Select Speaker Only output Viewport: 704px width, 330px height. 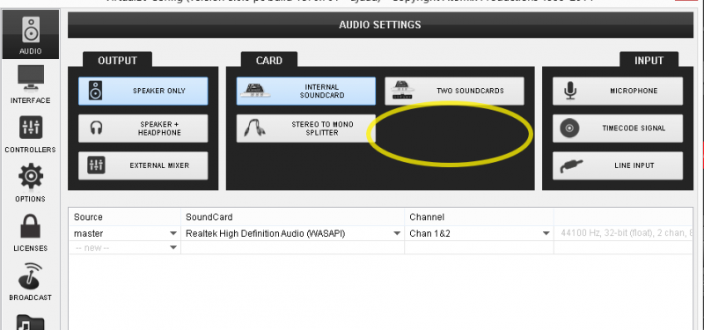tap(143, 91)
